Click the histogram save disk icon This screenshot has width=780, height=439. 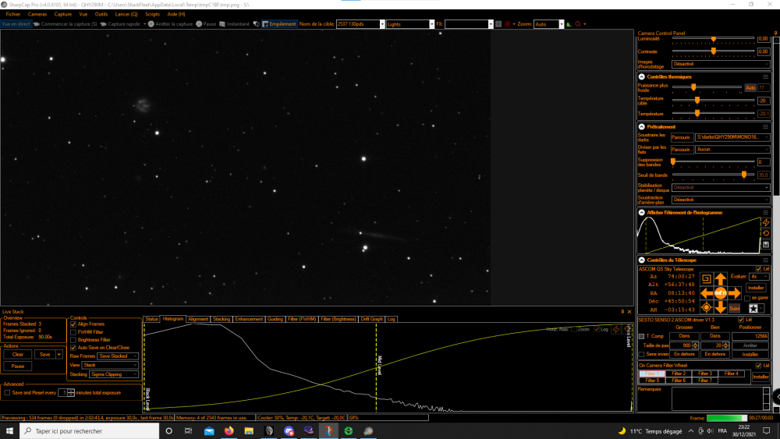[x=766, y=245]
